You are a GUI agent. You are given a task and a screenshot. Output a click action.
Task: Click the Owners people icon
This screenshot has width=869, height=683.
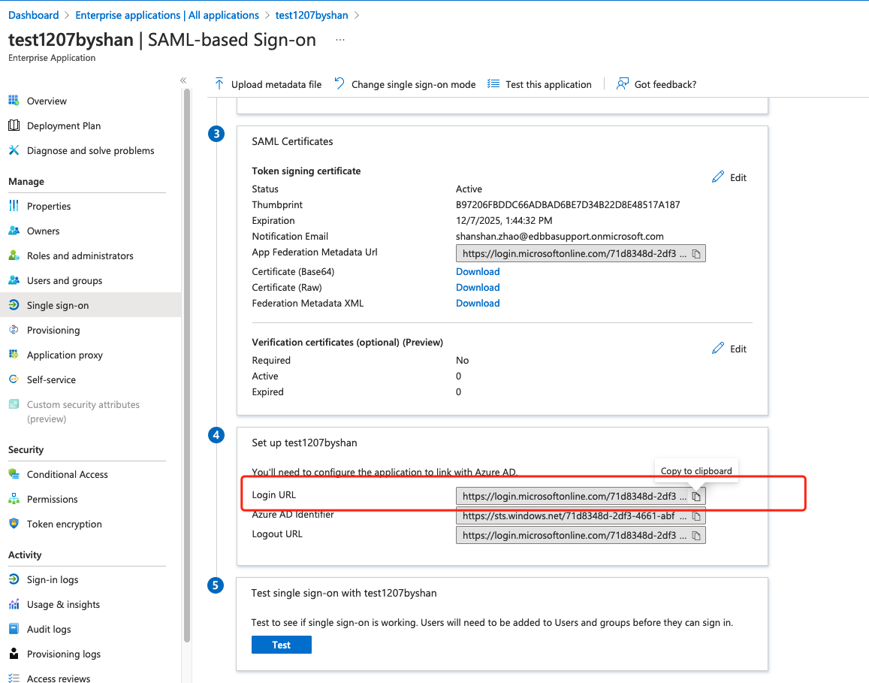pos(14,231)
